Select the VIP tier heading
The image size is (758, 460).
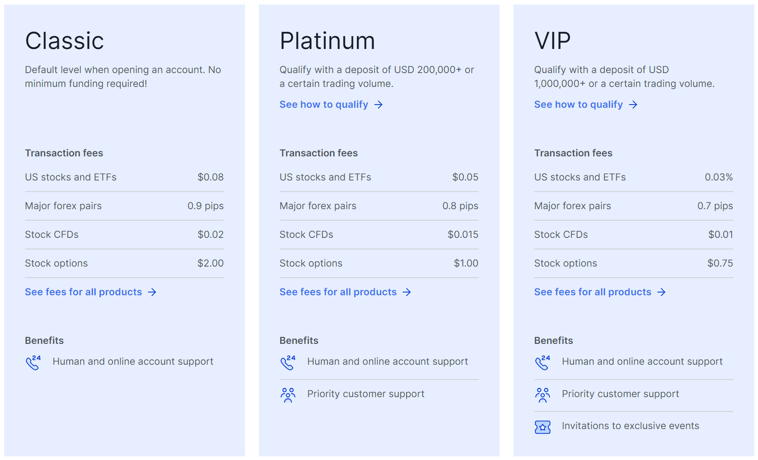pos(553,41)
